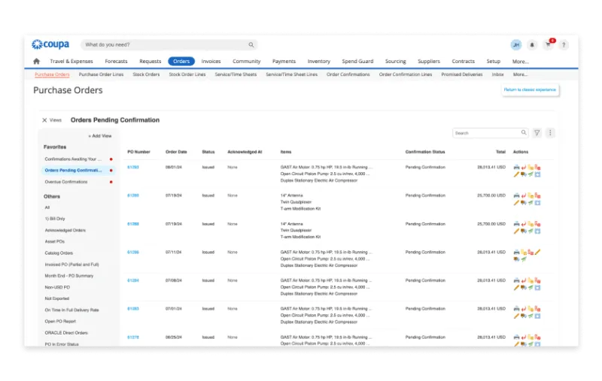
Task: Edit the 07/11/24 order with the pencil icon
Action: 537,252
